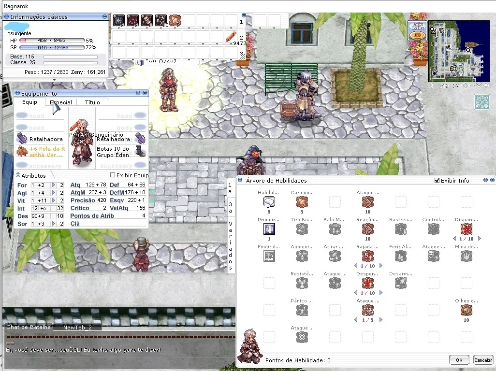Select the Reação... skill icon
Viewport: 496px width, 371px height.
tap(368, 229)
